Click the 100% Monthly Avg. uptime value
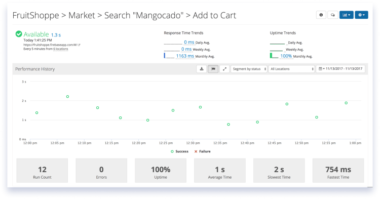The width and height of the screenshot is (380, 199). pyautogui.click(x=286, y=56)
